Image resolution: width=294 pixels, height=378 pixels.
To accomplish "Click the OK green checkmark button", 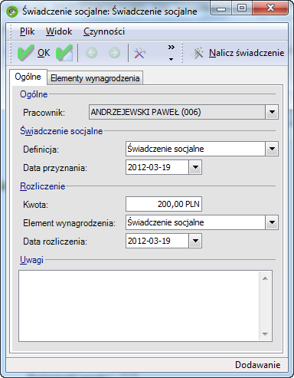I will [x=34, y=53].
